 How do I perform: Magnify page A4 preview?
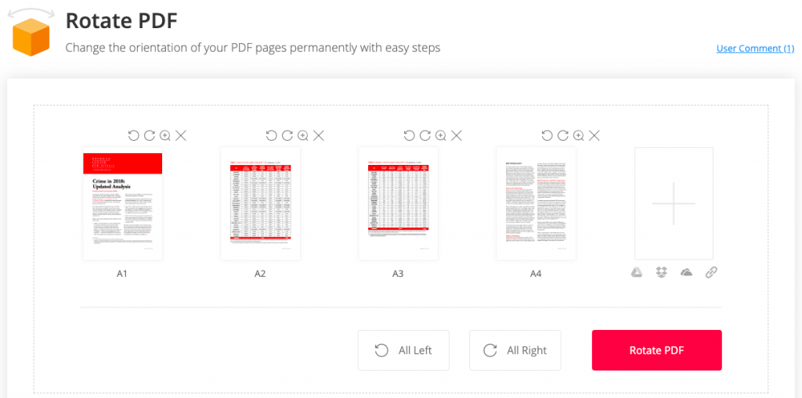coord(579,135)
